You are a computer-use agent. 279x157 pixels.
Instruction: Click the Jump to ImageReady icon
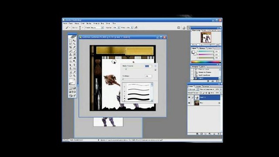tap(72, 96)
